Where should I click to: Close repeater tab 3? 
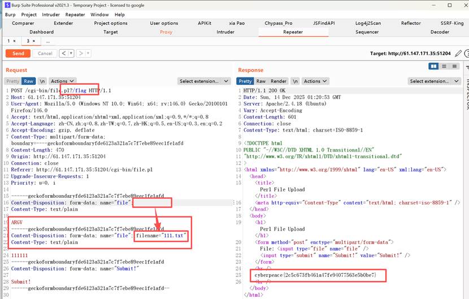coord(34,41)
